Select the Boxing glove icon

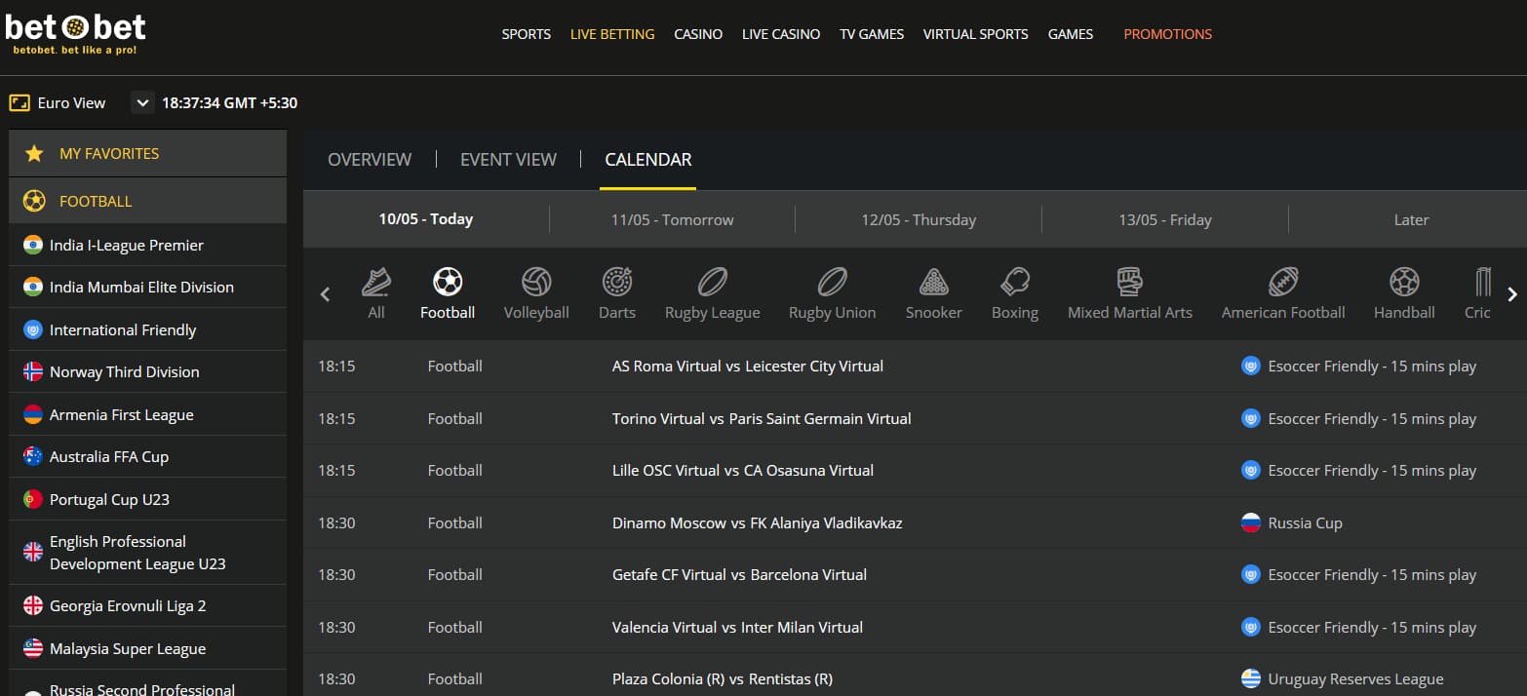[x=1015, y=283]
